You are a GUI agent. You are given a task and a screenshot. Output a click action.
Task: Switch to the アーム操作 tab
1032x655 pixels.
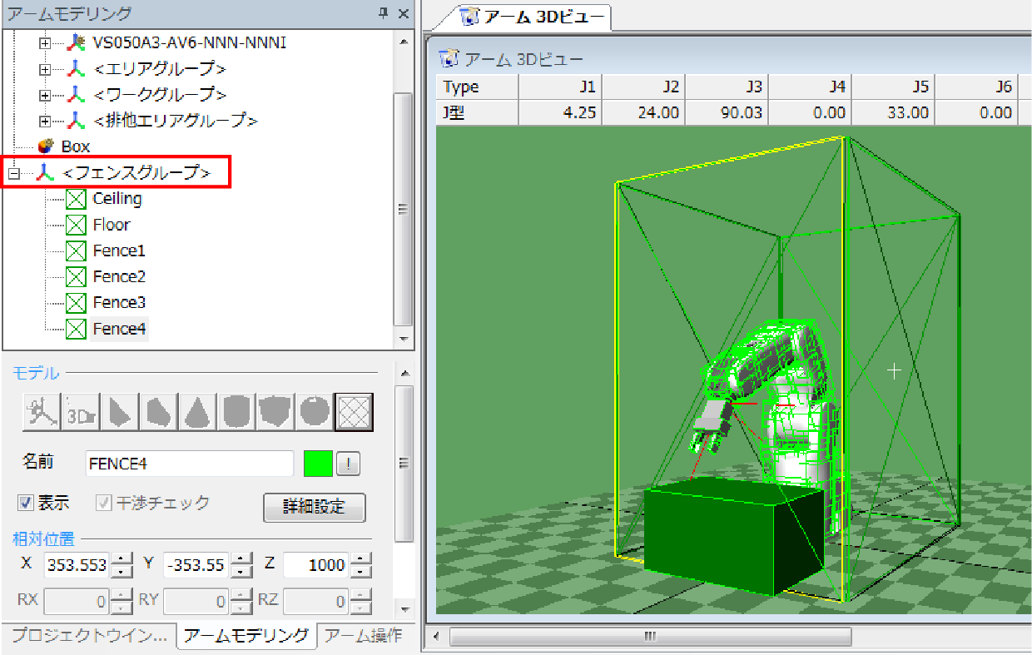coord(363,637)
